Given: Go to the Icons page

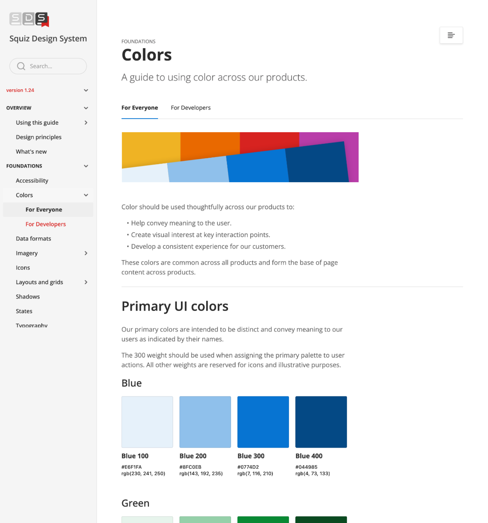Looking at the screenshot, I should coord(23,268).
